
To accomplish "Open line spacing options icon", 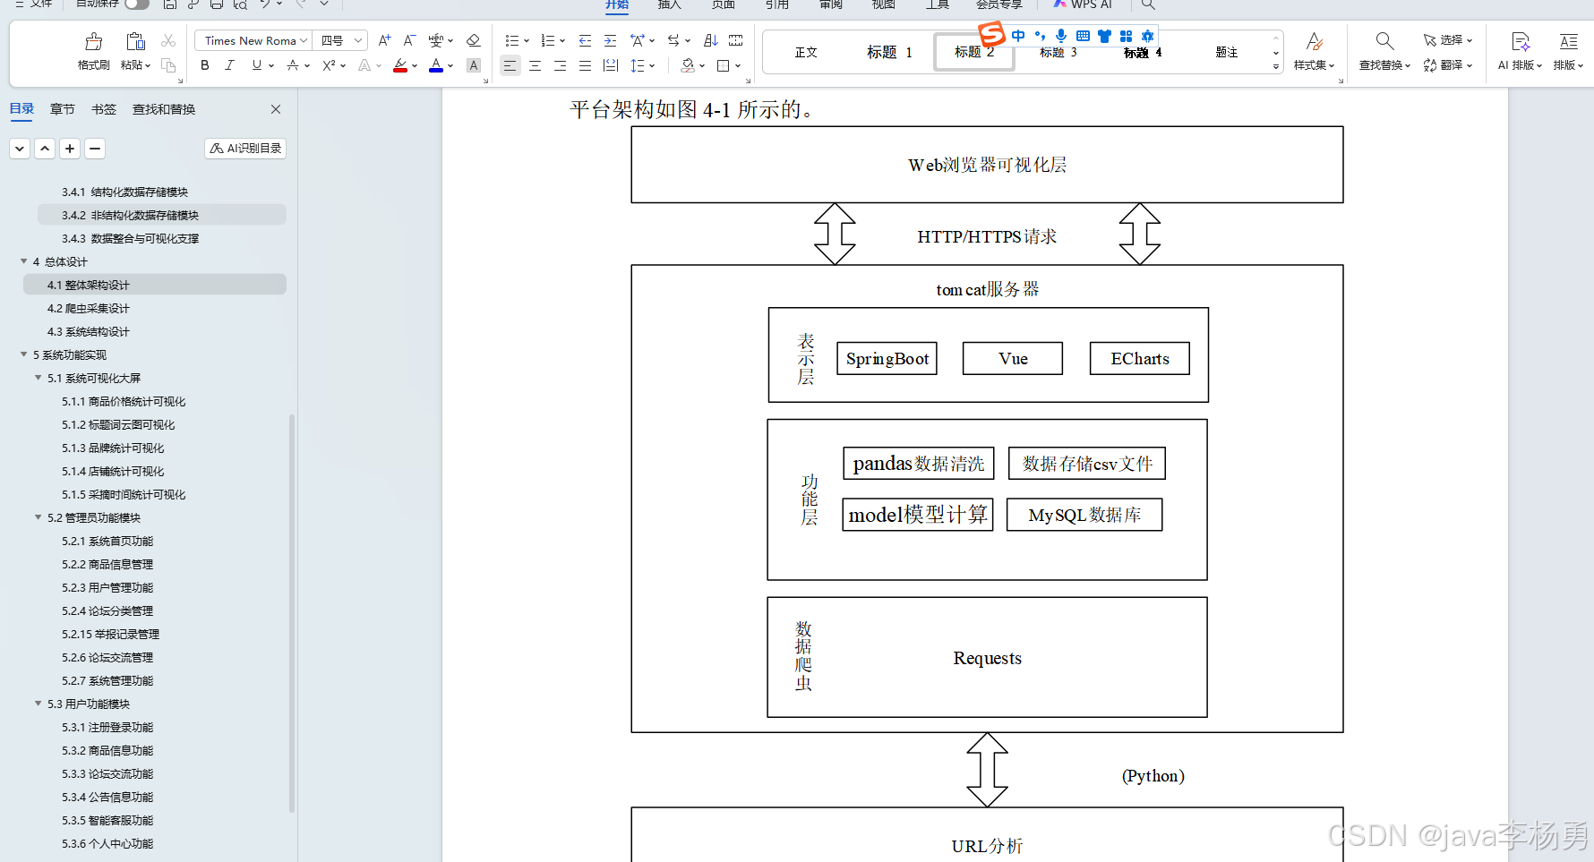I will (x=637, y=65).
